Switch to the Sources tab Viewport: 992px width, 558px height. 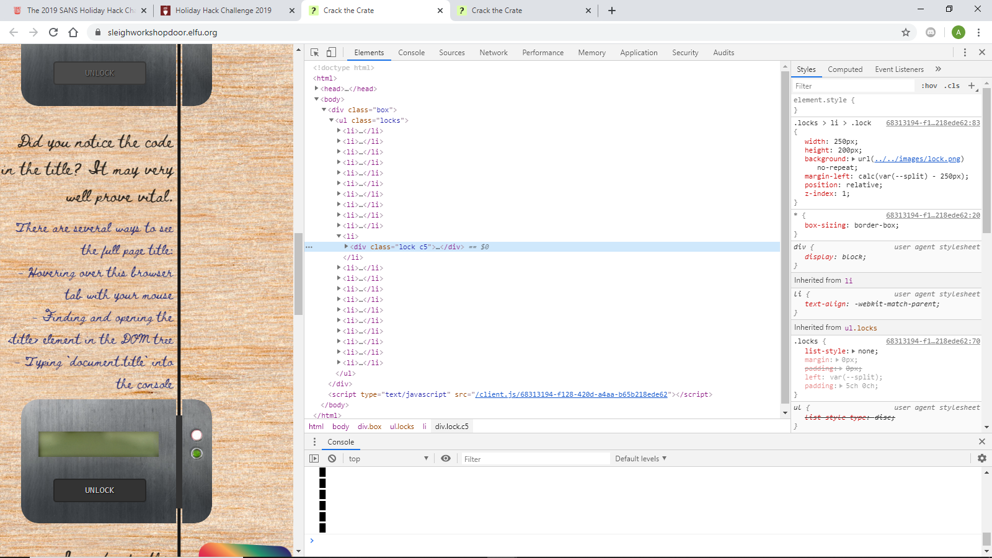pos(452,53)
